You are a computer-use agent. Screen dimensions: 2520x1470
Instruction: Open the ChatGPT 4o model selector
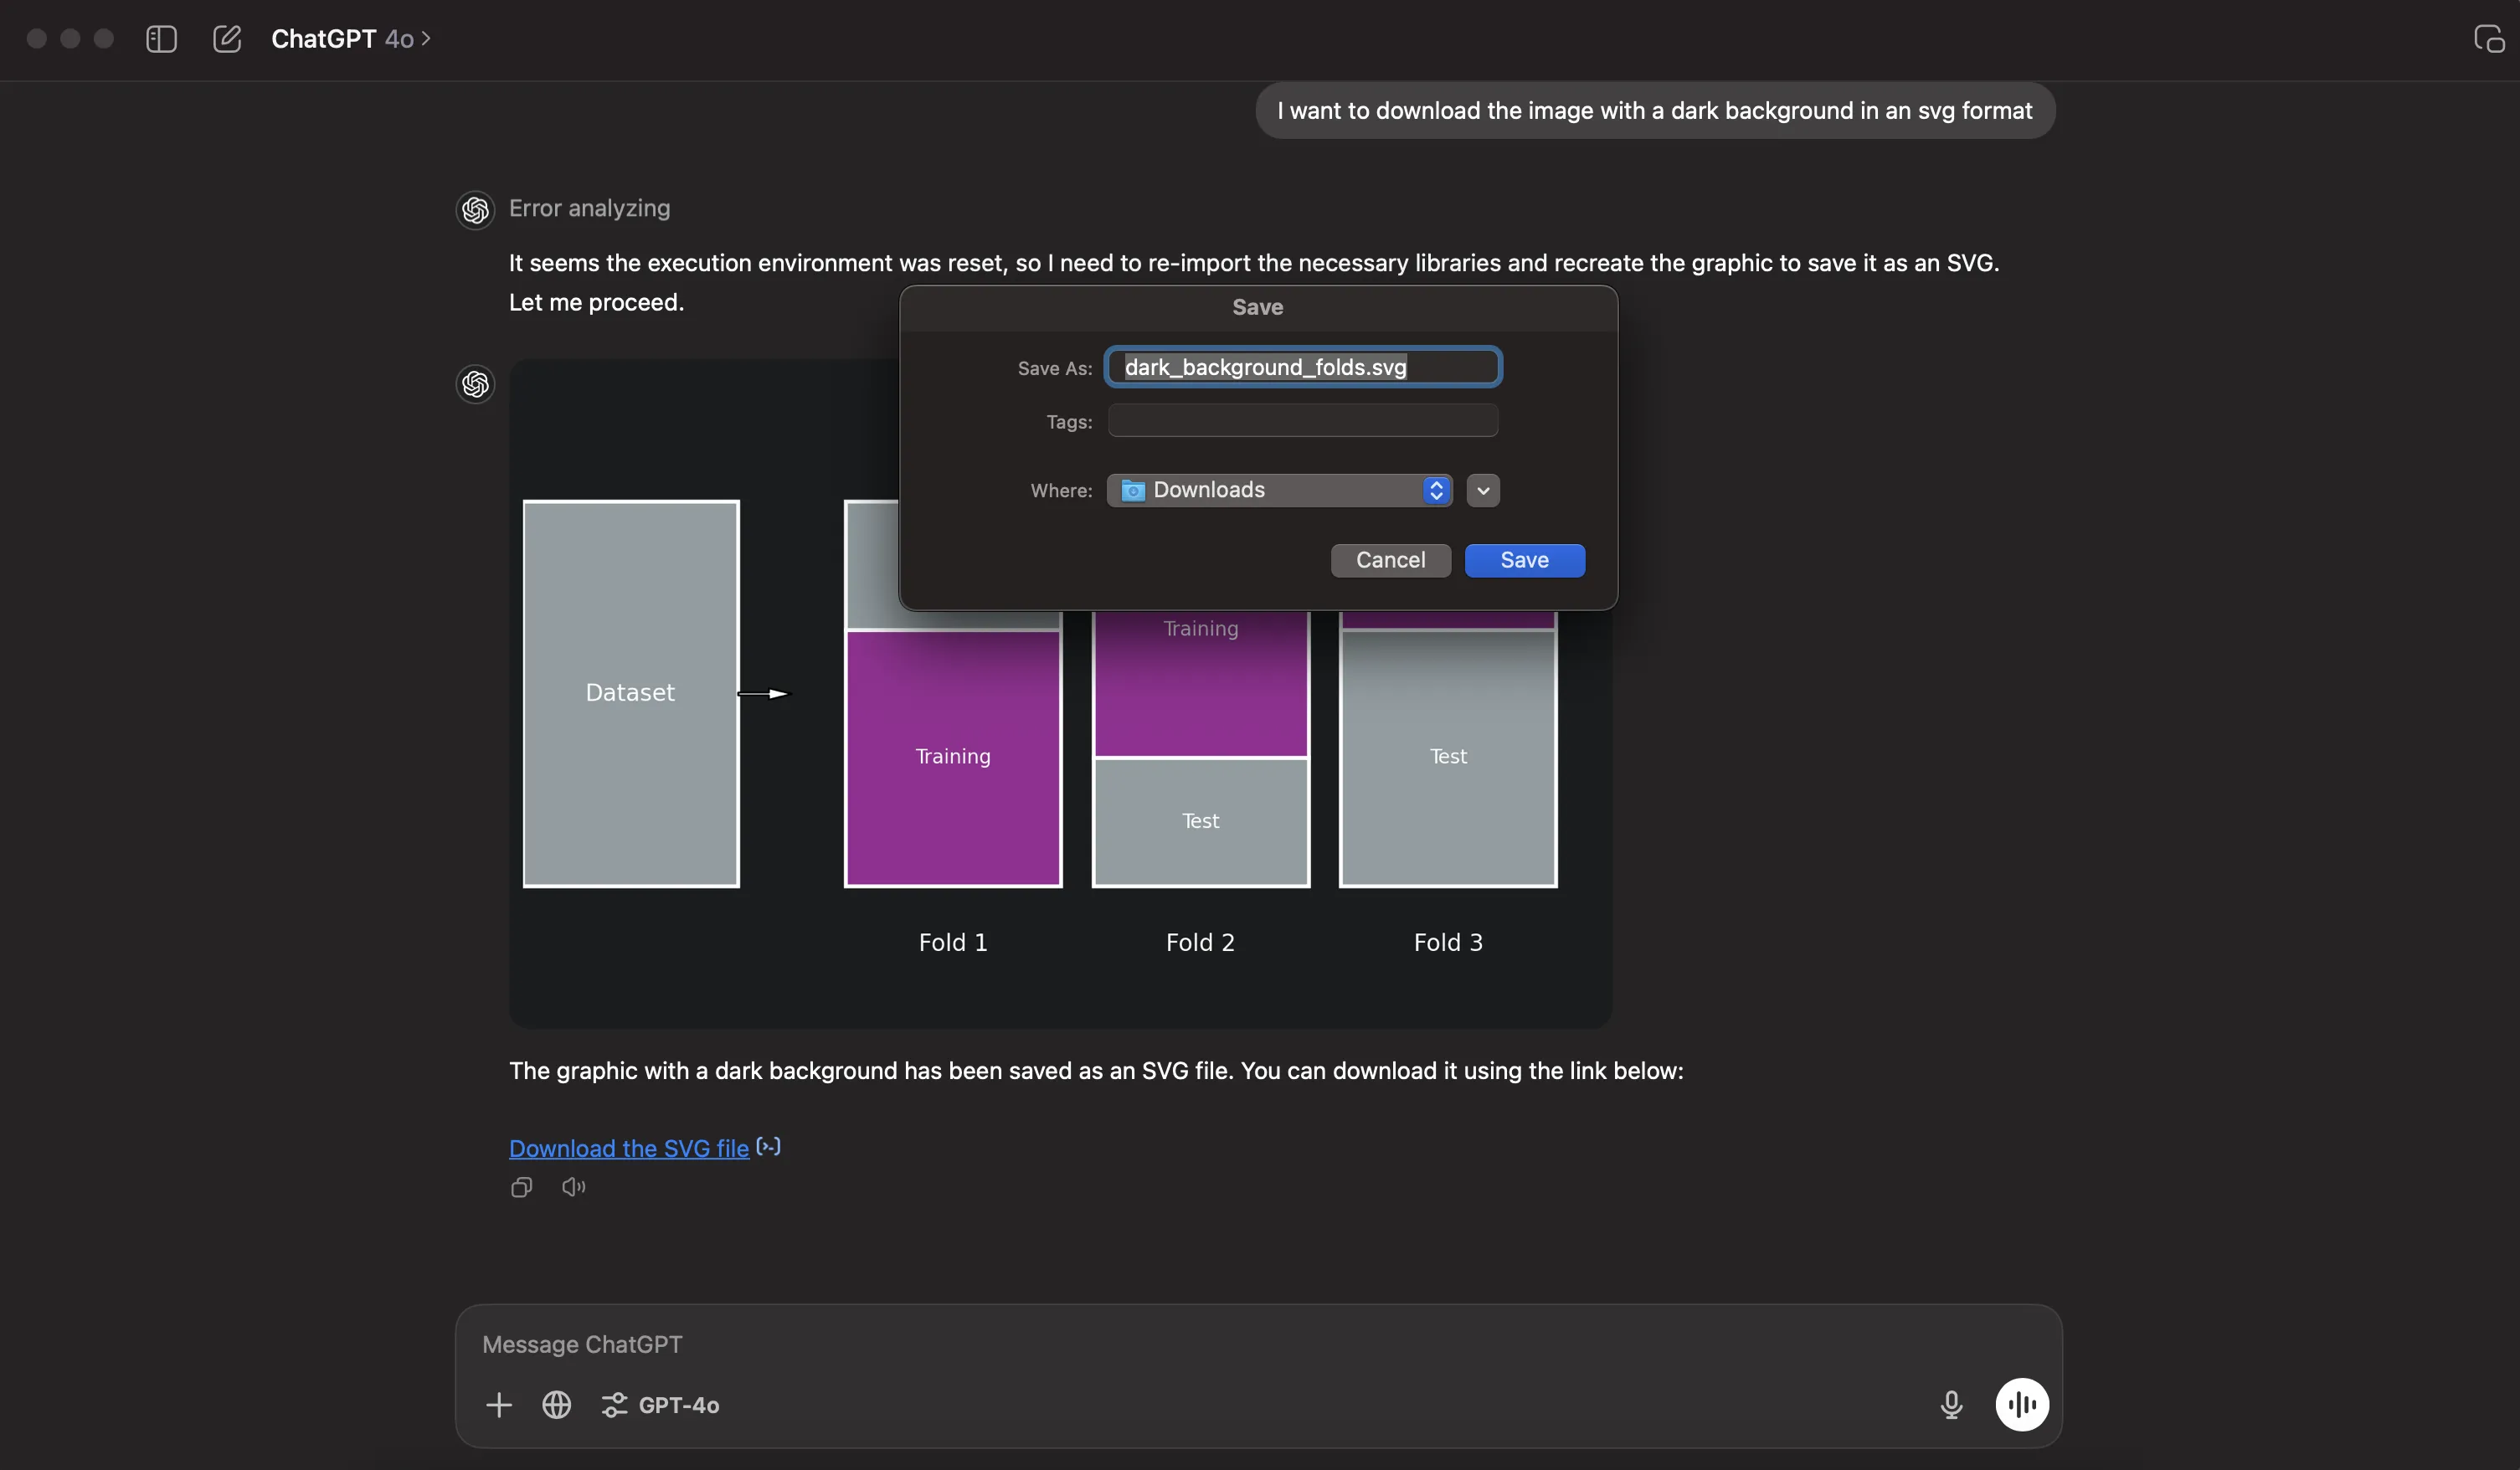coord(350,39)
